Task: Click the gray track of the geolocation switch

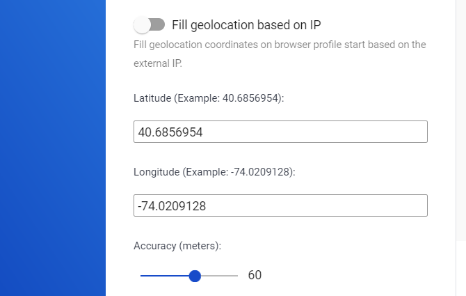Action: pyautogui.click(x=159, y=25)
